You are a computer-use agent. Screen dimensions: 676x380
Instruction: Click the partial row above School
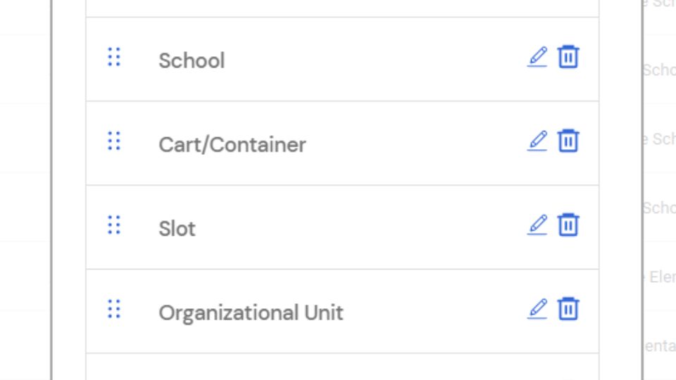pyautogui.click(x=342, y=8)
